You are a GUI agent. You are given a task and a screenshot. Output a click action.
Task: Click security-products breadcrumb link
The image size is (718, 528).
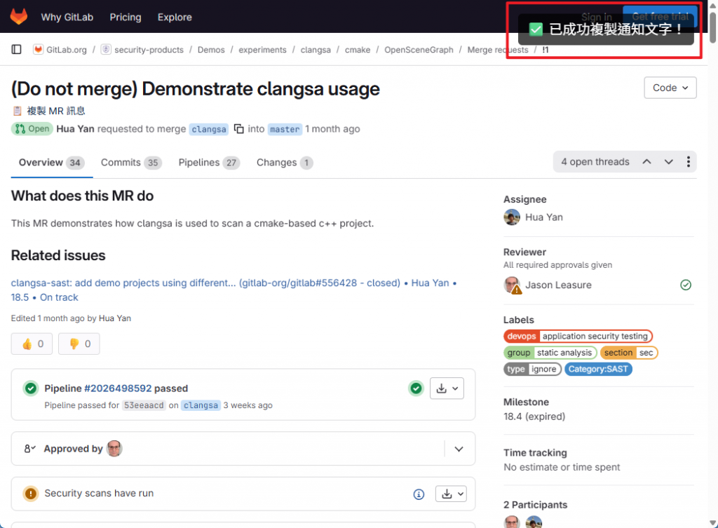149,50
